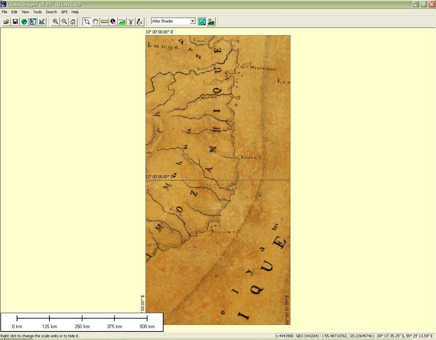Select the Feature Info tool
Viewport: 436px width, 340px height.
pos(113,22)
